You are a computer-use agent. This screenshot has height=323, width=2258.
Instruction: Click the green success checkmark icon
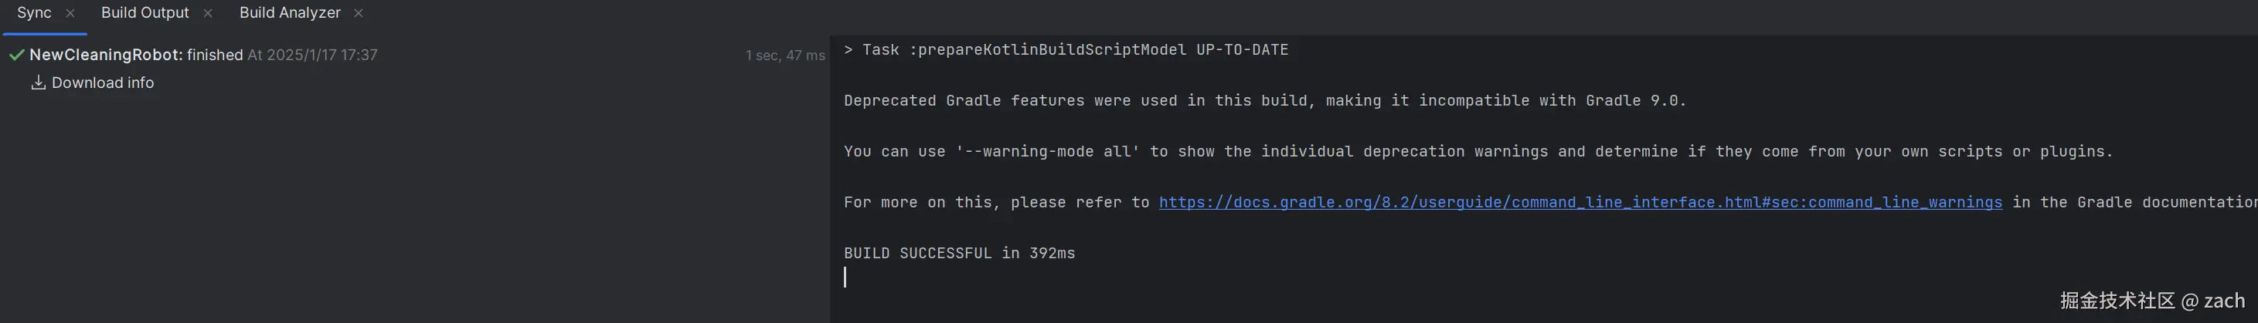coord(15,56)
